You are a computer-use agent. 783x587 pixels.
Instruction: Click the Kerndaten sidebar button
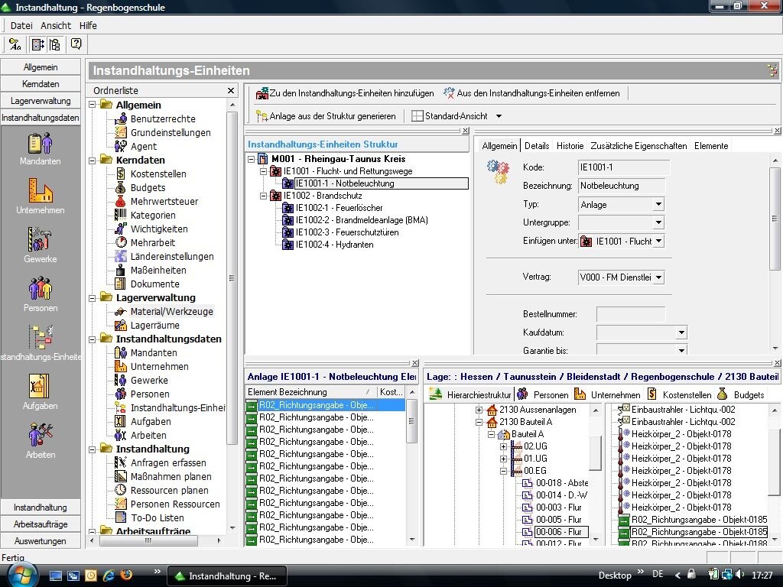[41, 84]
